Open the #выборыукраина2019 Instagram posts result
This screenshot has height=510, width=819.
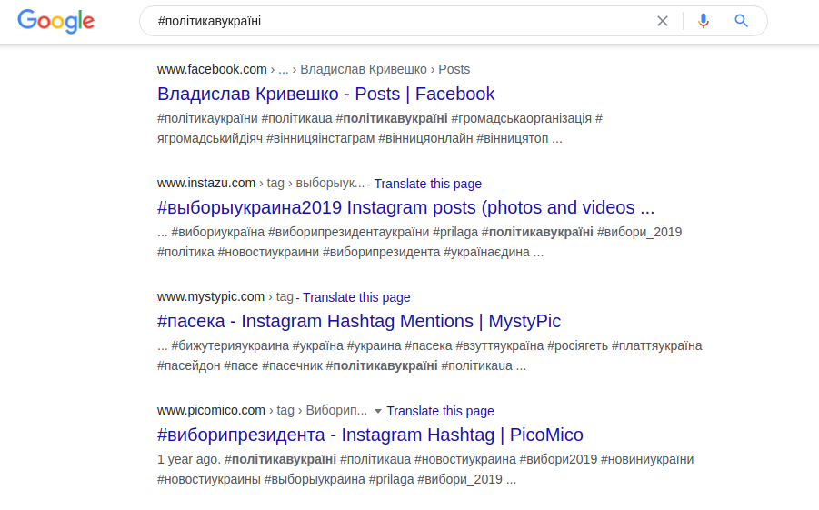[x=405, y=207]
